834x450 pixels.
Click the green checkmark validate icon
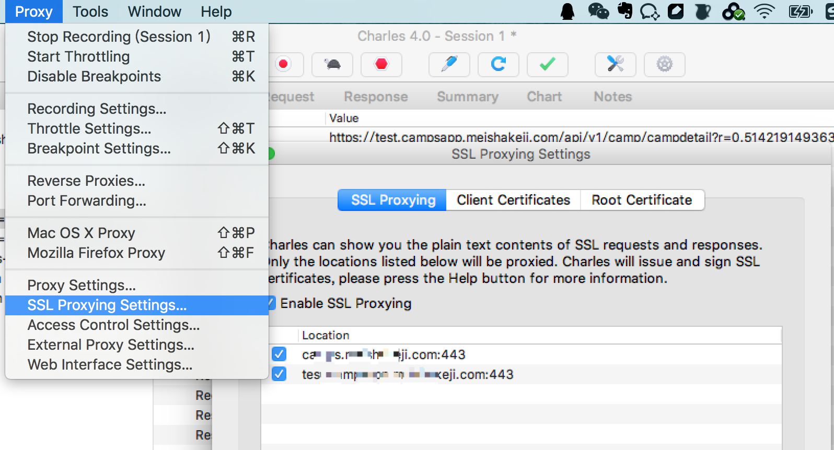tap(548, 65)
